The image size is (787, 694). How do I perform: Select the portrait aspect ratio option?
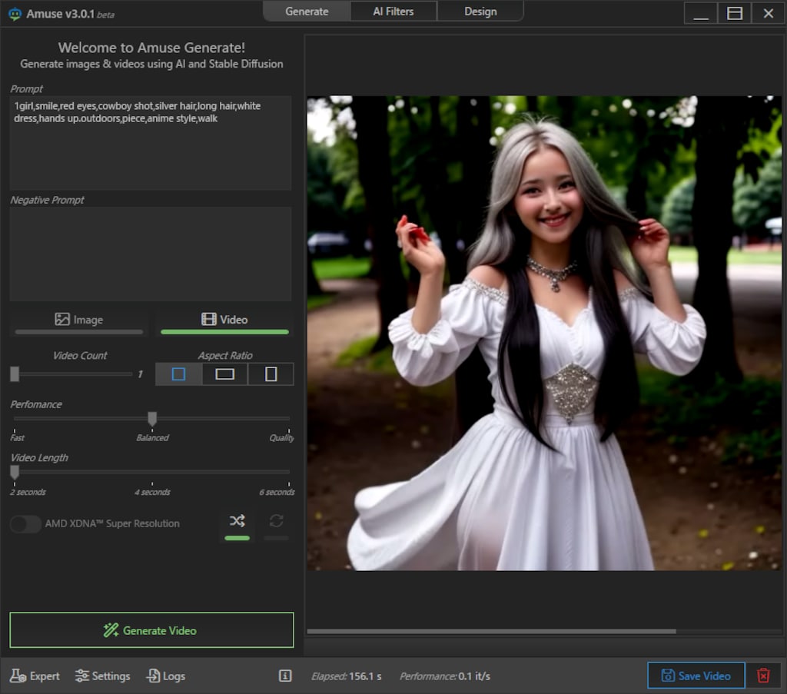tap(271, 374)
